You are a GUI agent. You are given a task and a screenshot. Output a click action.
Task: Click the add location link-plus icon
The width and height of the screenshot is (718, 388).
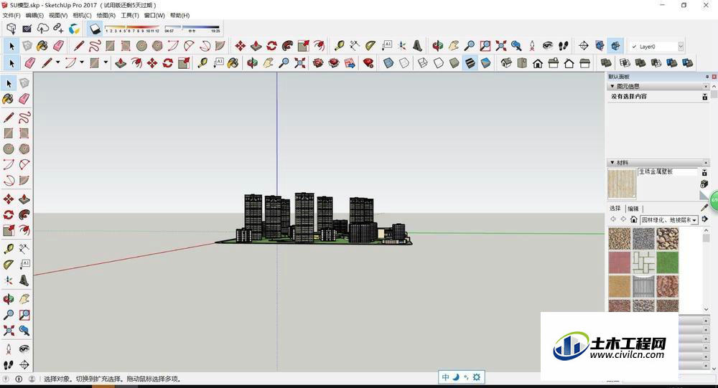(58, 29)
